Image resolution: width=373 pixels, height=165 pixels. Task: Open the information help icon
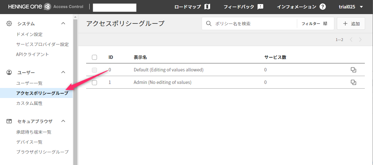(x=322, y=7)
